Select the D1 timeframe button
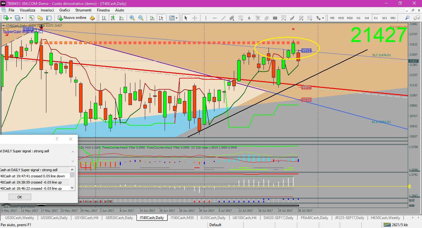 coord(376,18)
